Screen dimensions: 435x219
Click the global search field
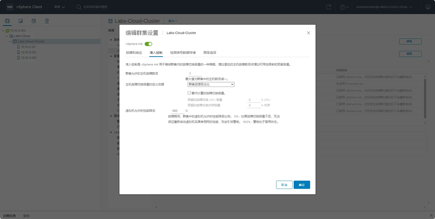[95, 7]
